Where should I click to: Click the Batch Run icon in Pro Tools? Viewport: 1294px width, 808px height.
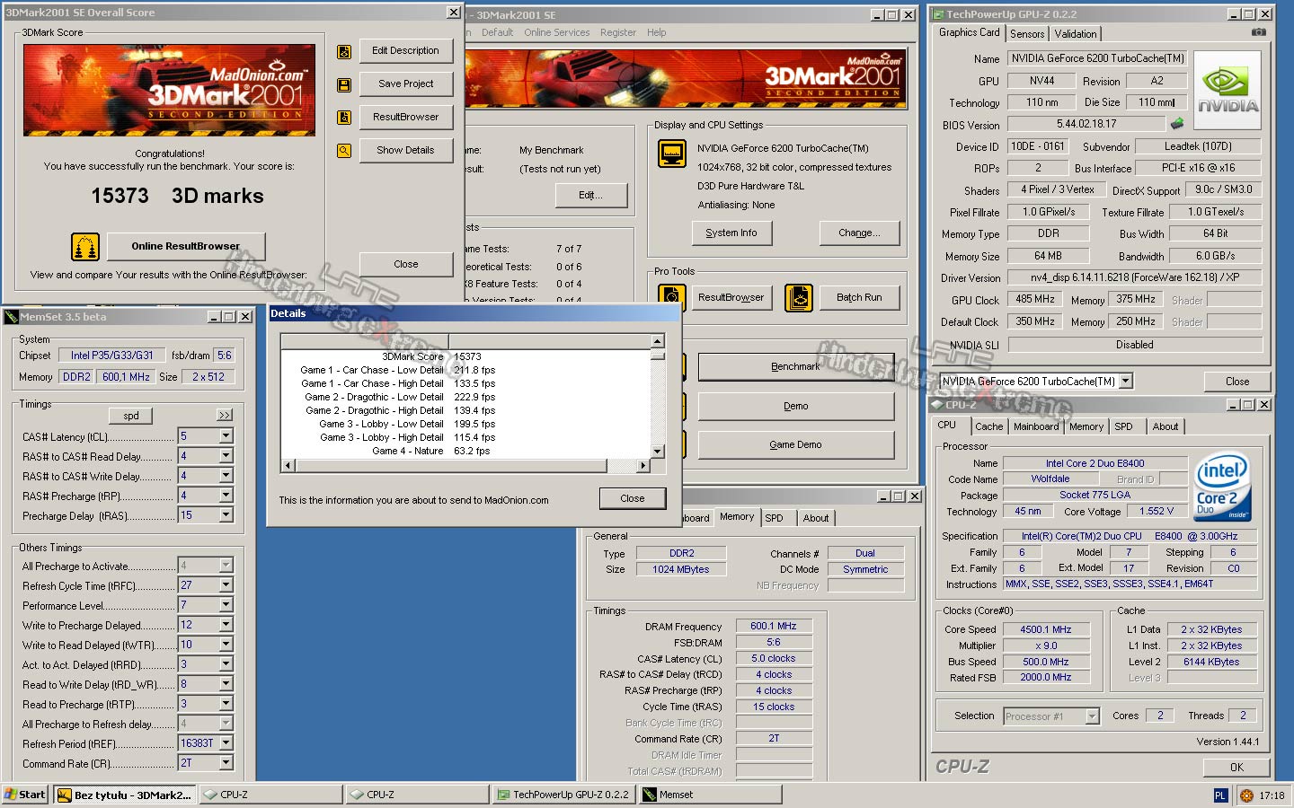click(x=799, y=297)
